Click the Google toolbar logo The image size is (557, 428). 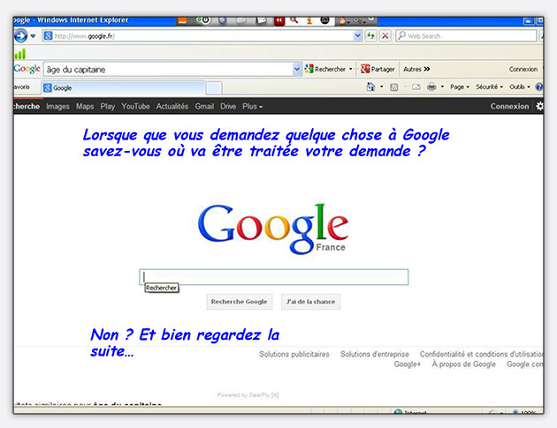27,69
